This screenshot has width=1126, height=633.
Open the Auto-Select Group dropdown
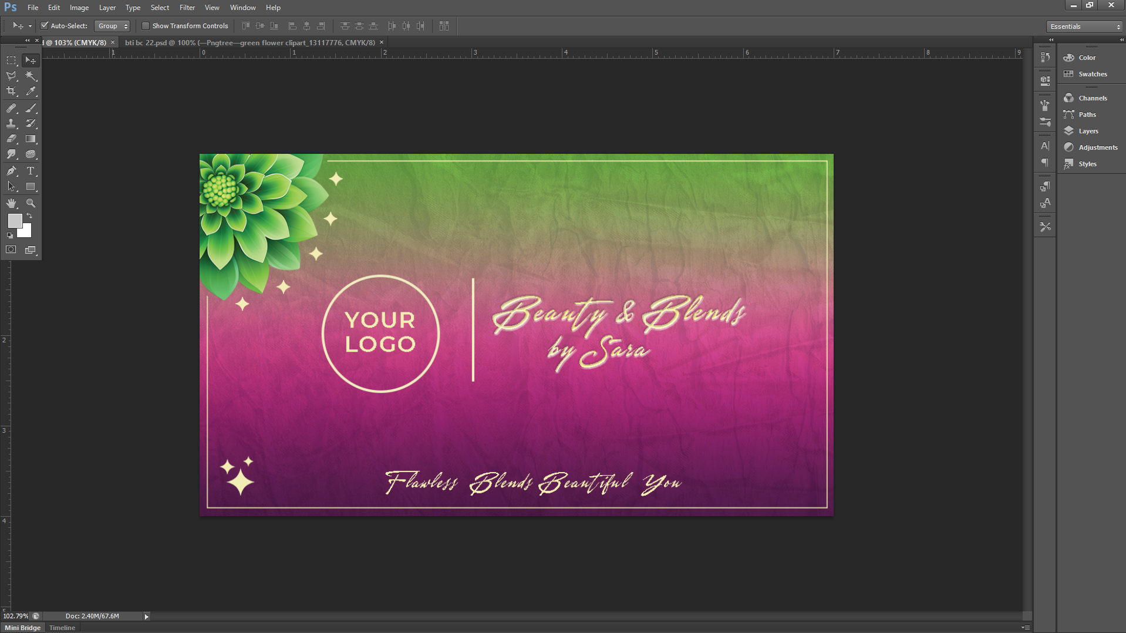tap(112, 26)
